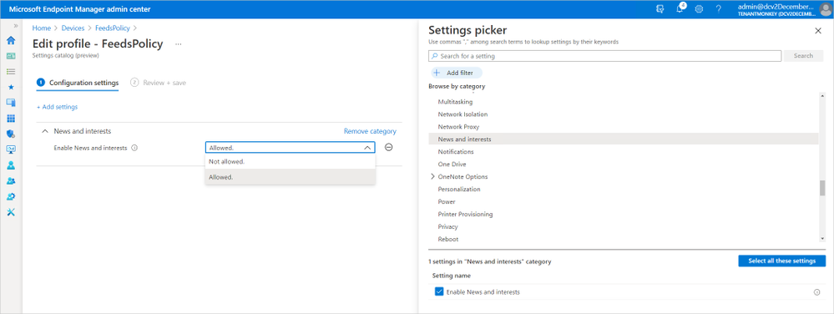Screen dimensions: 834x314
Task: Open the directory and subscription icon
Action: [x=660, y=9]
